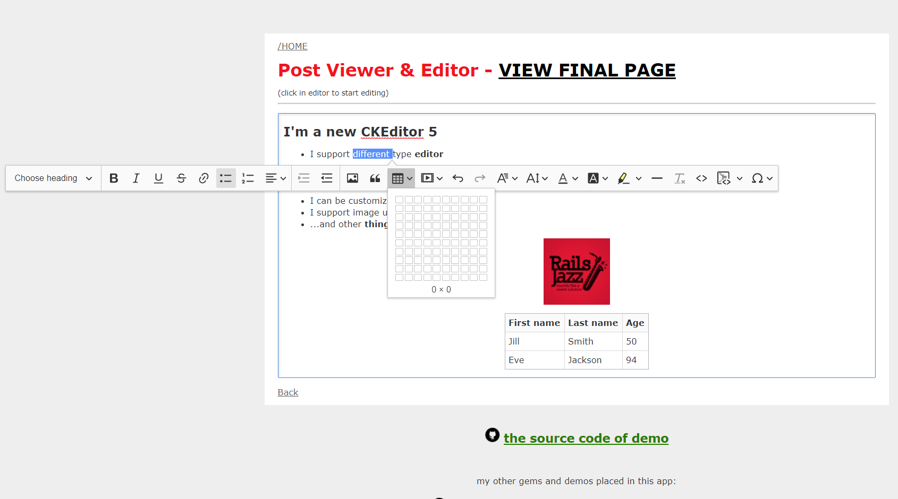Open the font family dropdown
The width and height of the screenshot is (898, 499).
point(507,178)
